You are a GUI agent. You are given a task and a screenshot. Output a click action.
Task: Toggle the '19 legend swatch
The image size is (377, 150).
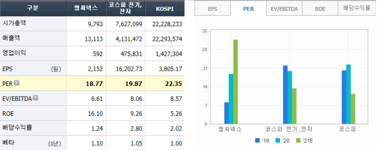tap(258, 140)
